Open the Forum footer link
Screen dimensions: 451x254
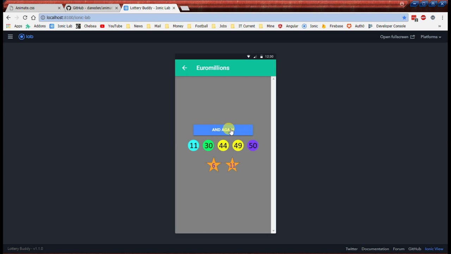[399, 249]
